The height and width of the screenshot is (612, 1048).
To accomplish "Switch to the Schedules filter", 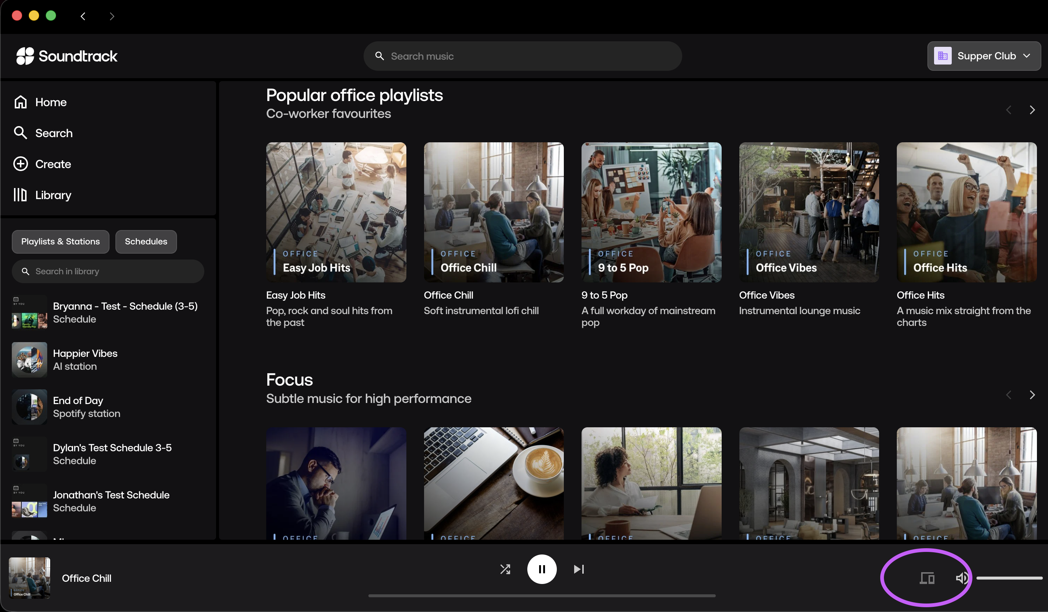I will (x=146, y=241).
